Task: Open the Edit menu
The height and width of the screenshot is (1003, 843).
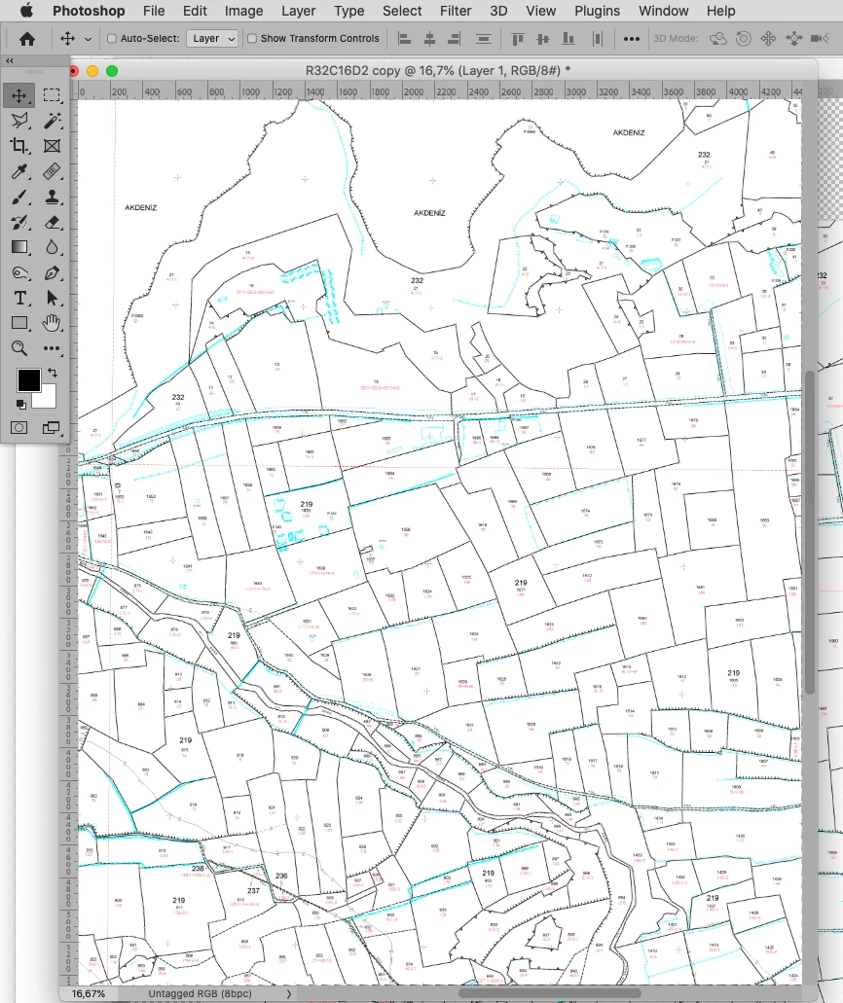Action: 195,11
